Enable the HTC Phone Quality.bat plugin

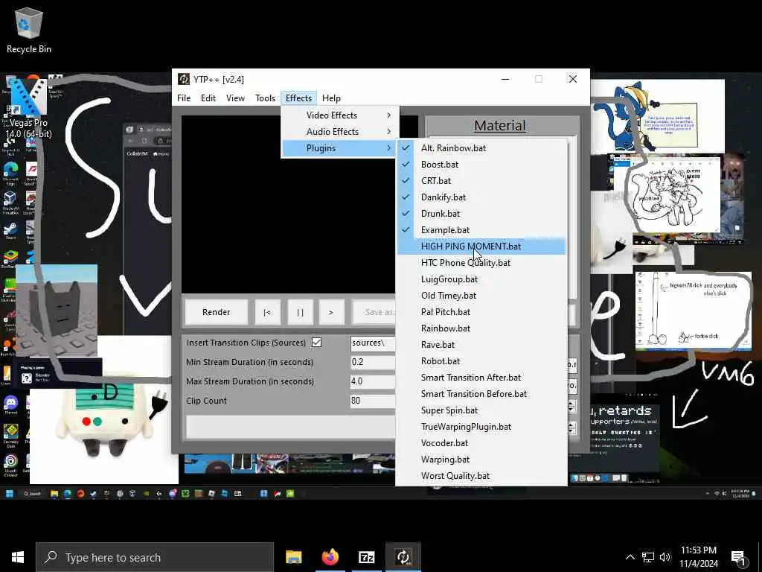(x=481, y=263)
